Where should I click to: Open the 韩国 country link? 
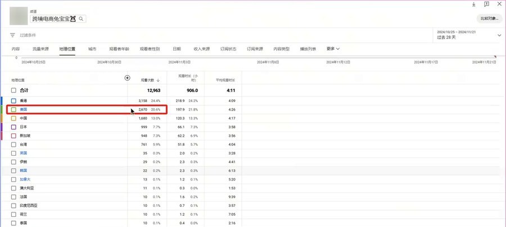tap(24, 171)
